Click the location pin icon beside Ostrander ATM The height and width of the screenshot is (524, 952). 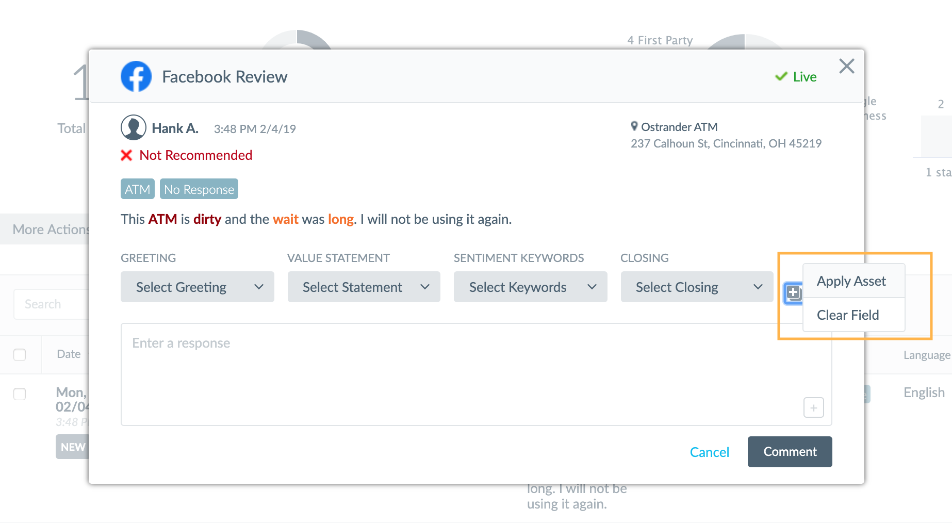click(634, 126)
